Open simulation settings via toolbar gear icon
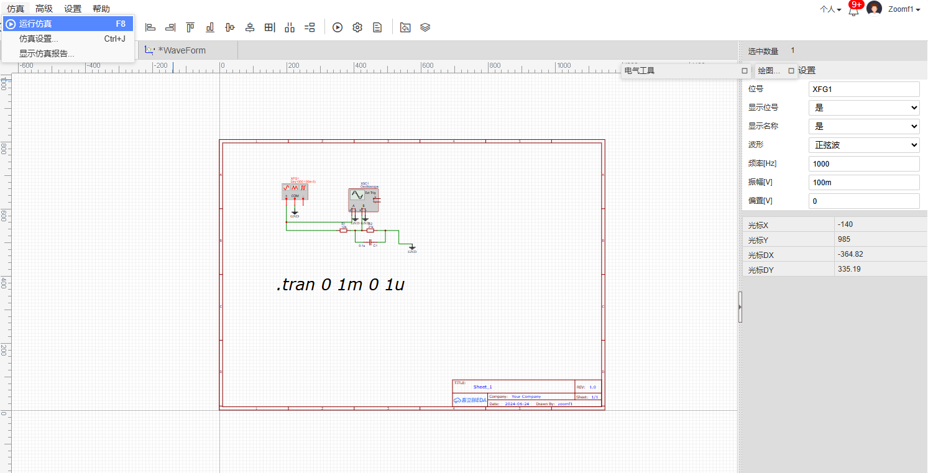The height and width of the screenshot is (473, 928). pyautogui.click(x=357, y=27)
